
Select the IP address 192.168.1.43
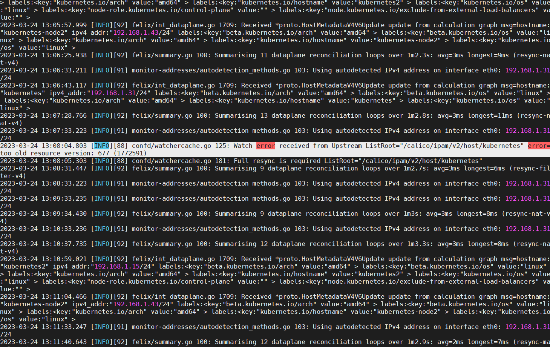pos(135,32)
